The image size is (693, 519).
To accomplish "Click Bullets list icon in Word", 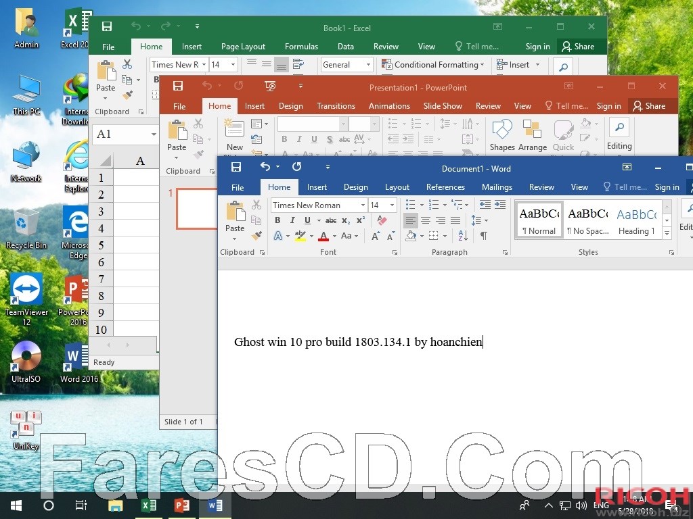I will (411, 204).
